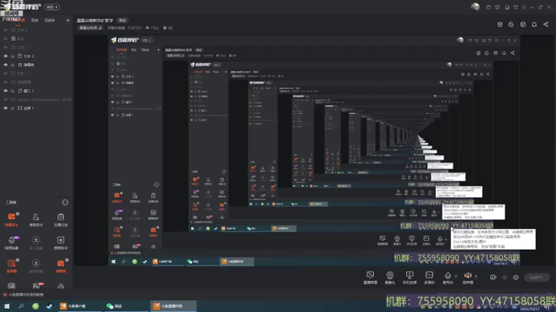Toggle the lock on 全屏 1 source
This screenshot has width=556, height=312.
tap(13, 108)
